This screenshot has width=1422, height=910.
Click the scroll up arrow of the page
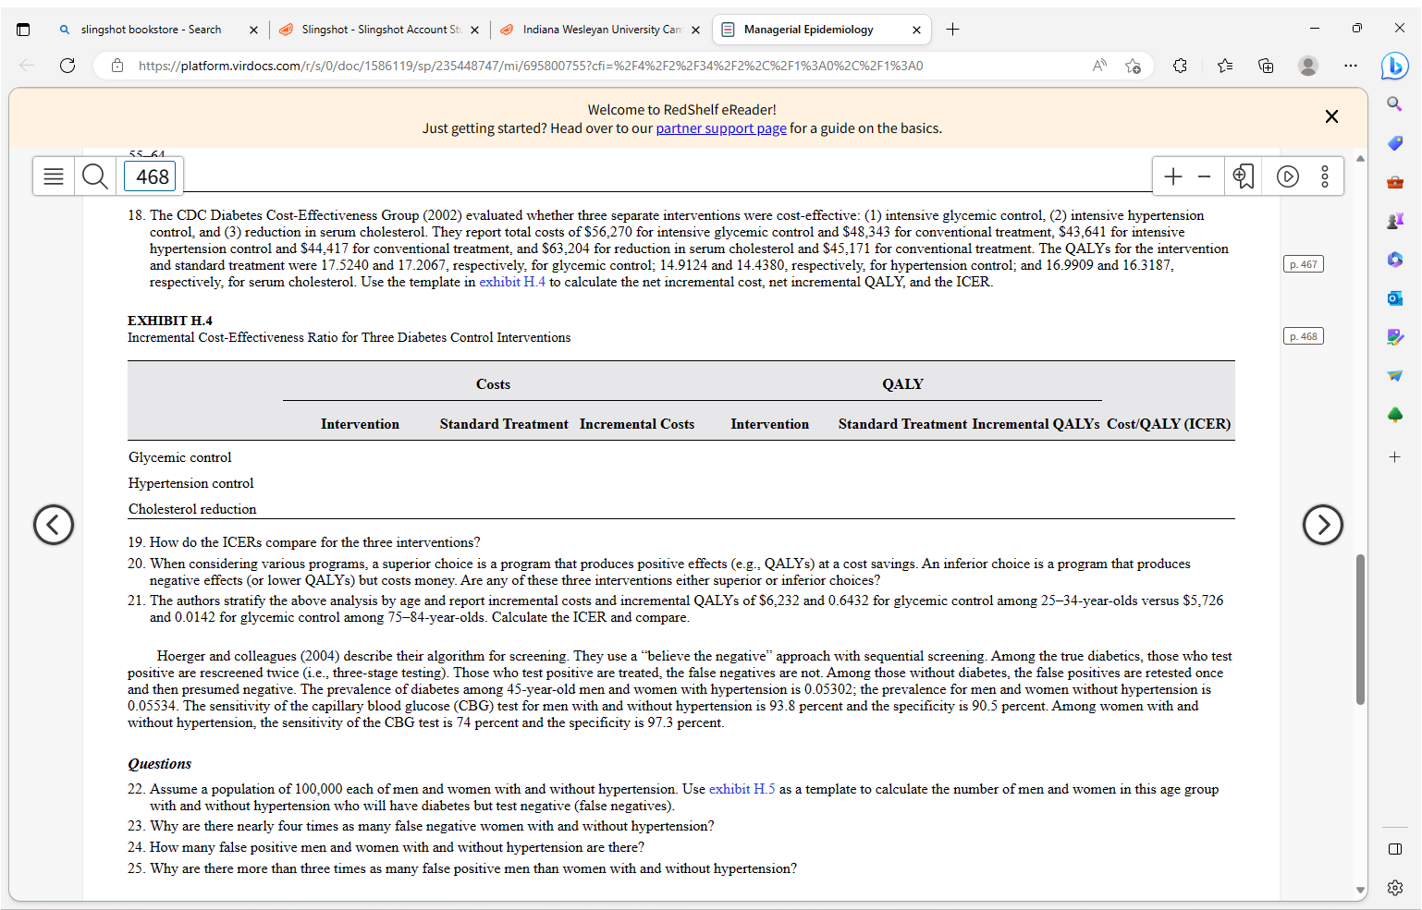click(1360, 159)
